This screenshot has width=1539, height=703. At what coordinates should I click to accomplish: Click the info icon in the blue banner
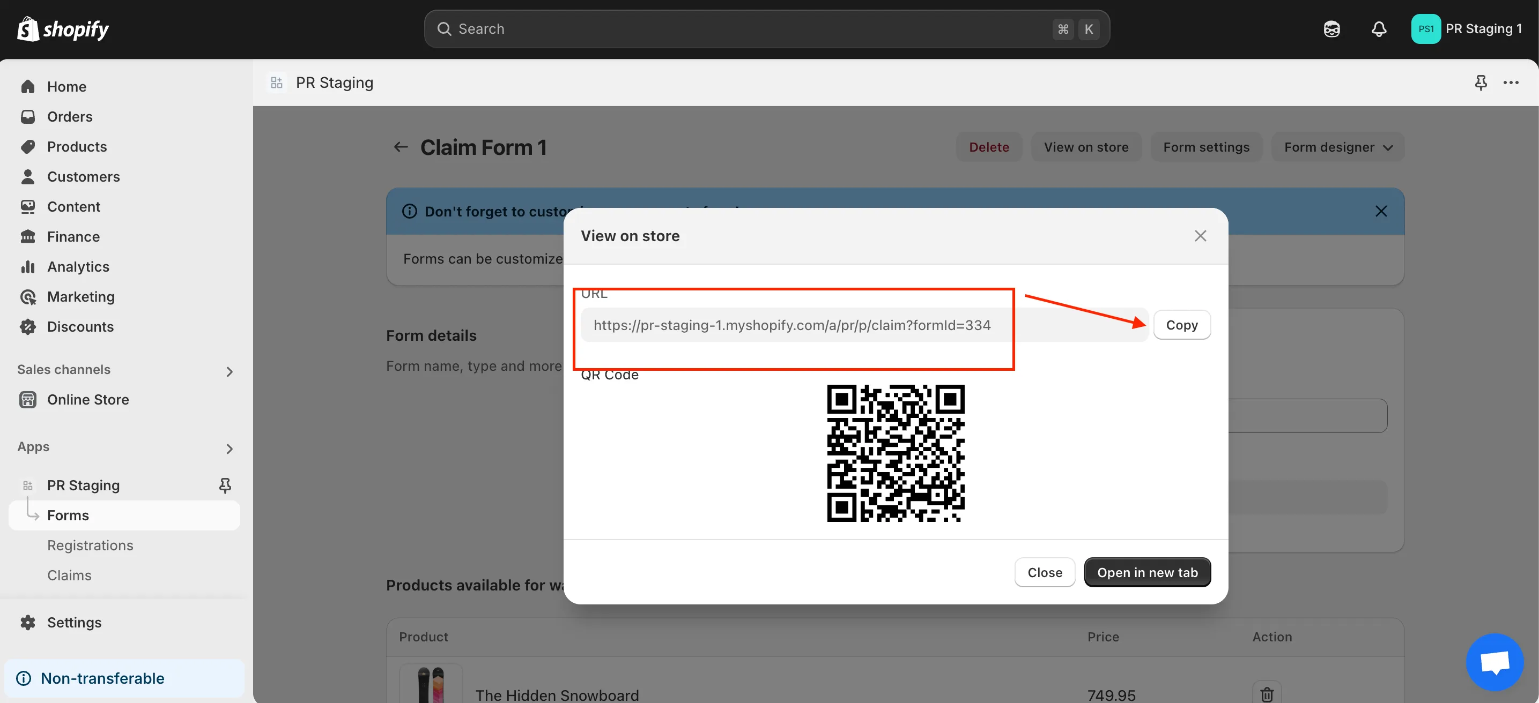point(409,211)
